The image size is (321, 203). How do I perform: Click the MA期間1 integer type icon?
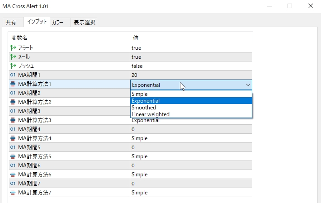[13, 75]
